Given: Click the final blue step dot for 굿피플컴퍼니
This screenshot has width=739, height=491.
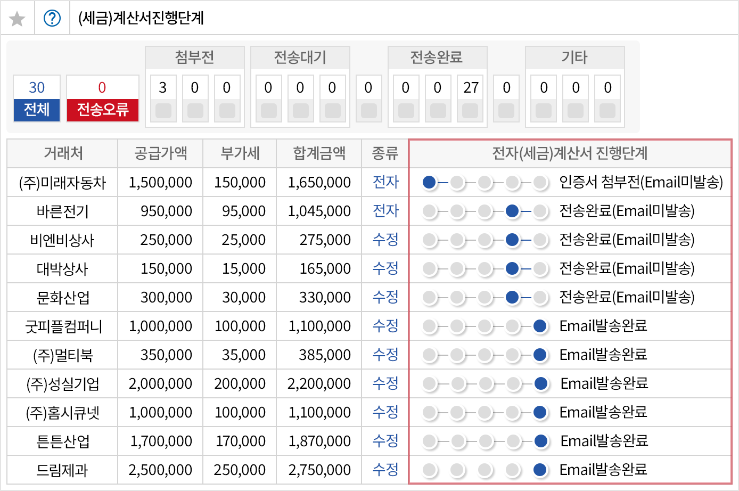Looking at the screenshot, I should click(x=540, y=326).
